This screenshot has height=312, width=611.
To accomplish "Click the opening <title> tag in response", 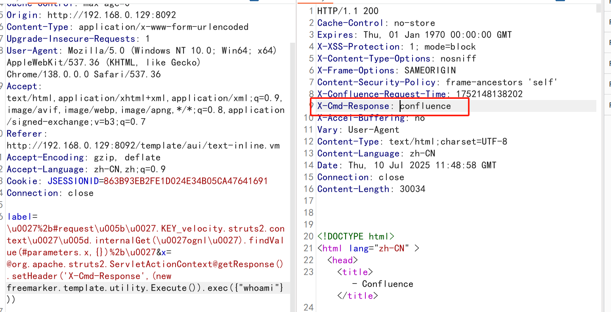I will tap(355, 272).
